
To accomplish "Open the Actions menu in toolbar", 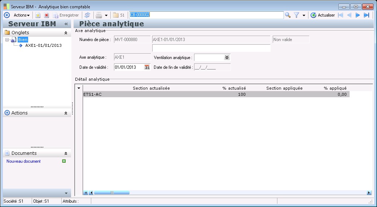I will point(22,15).
